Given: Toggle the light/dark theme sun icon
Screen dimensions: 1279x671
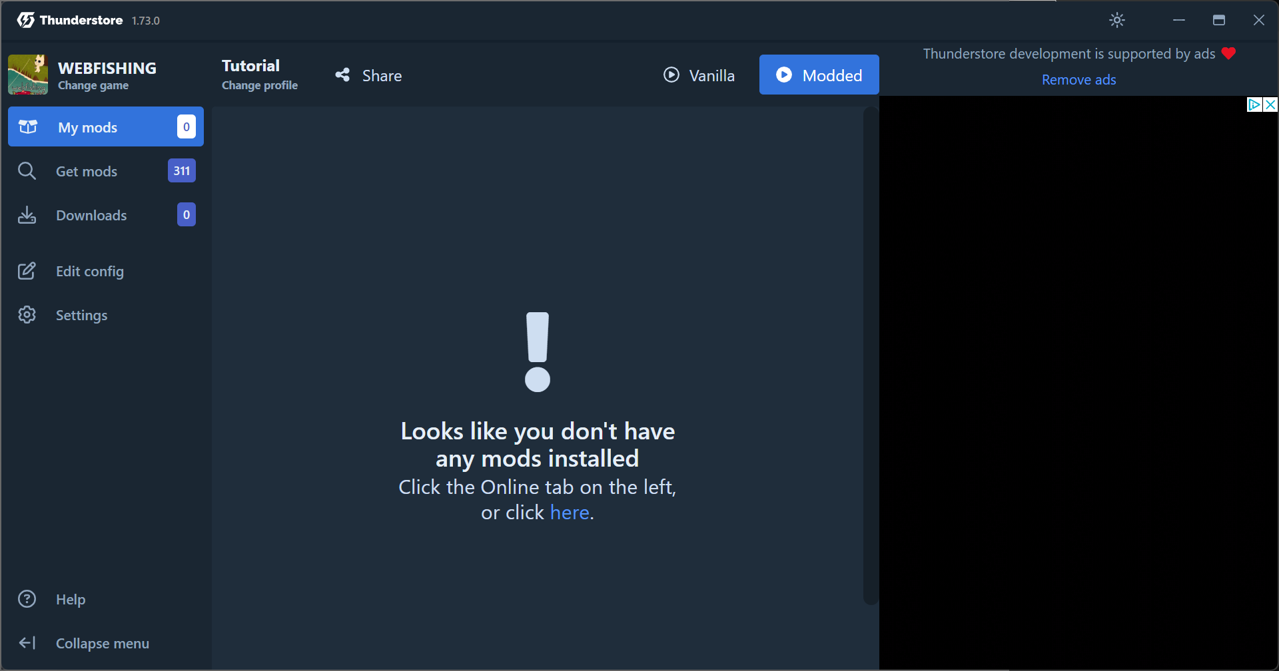Looking at the screenshot, I should tap(1117, 20).
